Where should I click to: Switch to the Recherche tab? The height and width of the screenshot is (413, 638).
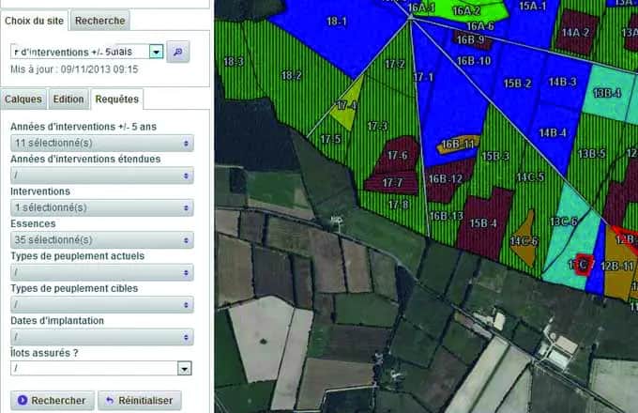[x=100, y=21]
